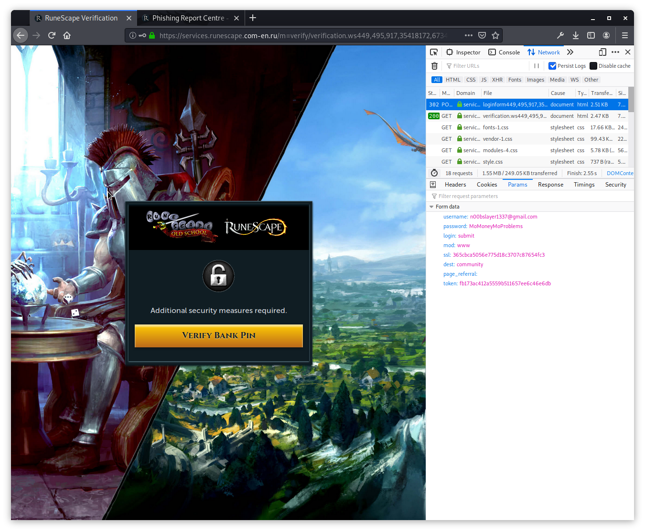Viewport: 645px width, 532px height.
Task: Open the browser home page
Action: (x=67, y=35)
